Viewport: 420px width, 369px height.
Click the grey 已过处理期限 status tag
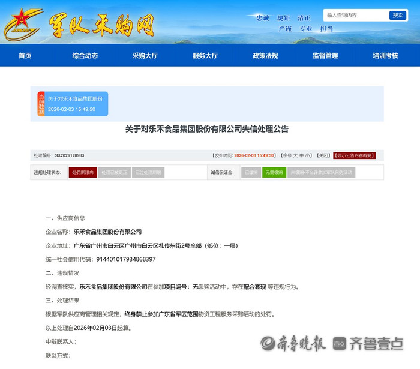click(x=148, y=172)
